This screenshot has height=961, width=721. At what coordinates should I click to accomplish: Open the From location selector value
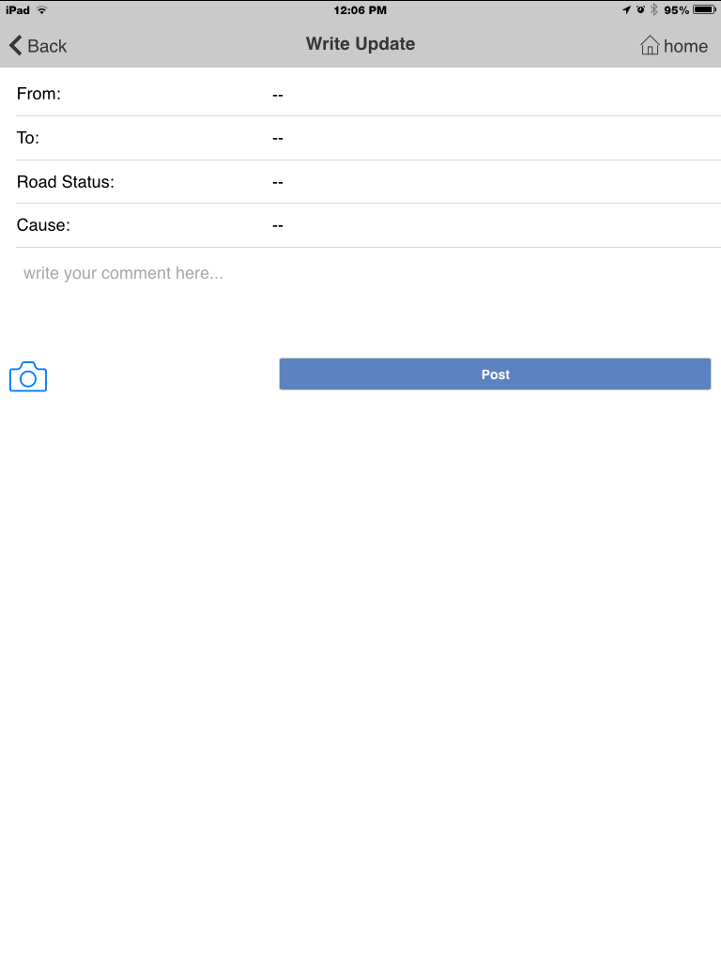pos(278,95)
